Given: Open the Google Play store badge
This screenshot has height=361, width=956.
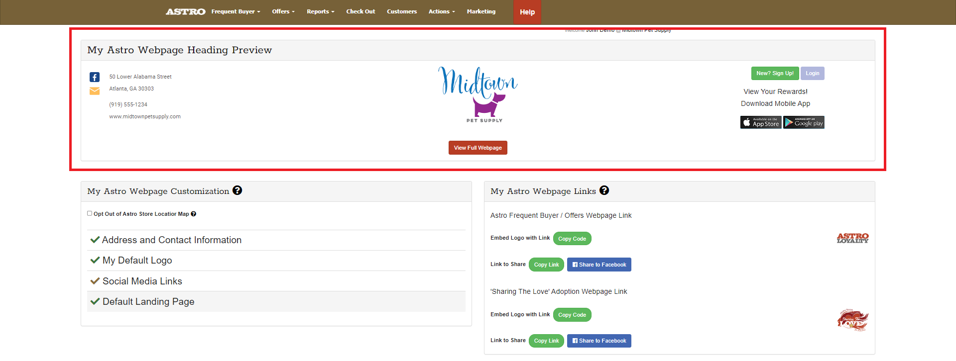Looking at the screenshot, I should [804, 122].
